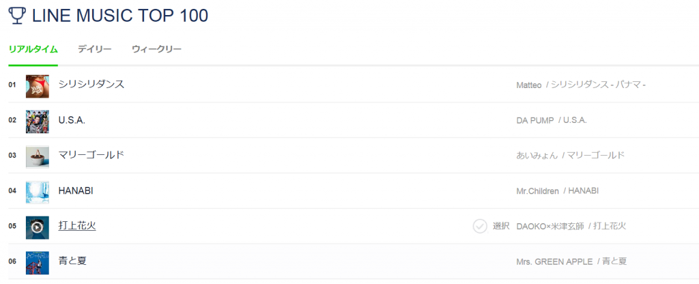Open the ウィークリー chart tab
699x284 pixels.
[x=156, y=49]
